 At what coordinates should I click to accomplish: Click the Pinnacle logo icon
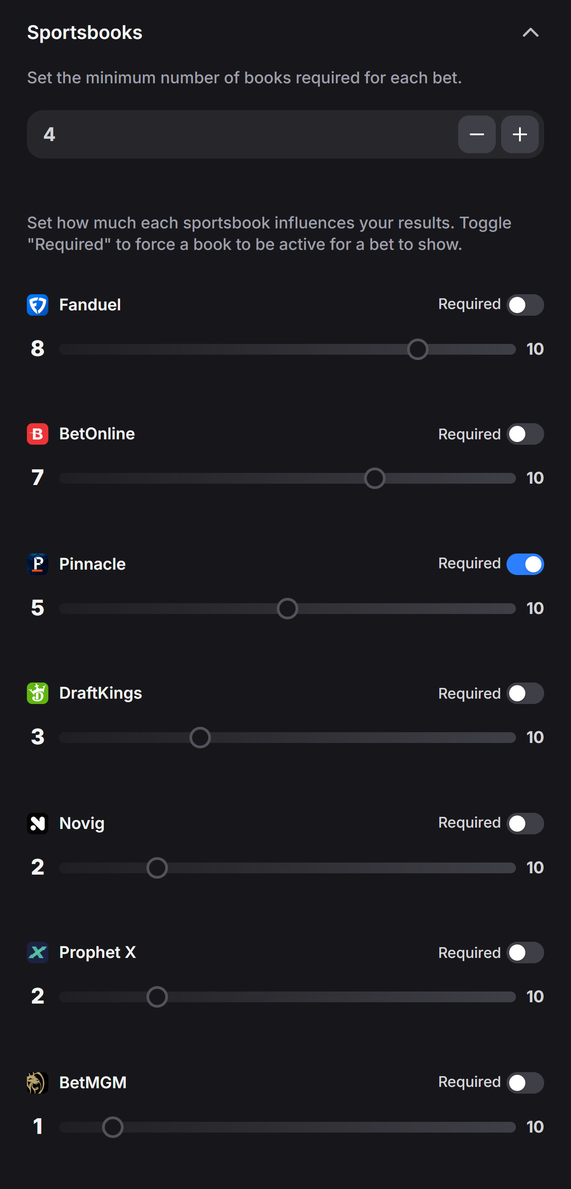[37, 564]
